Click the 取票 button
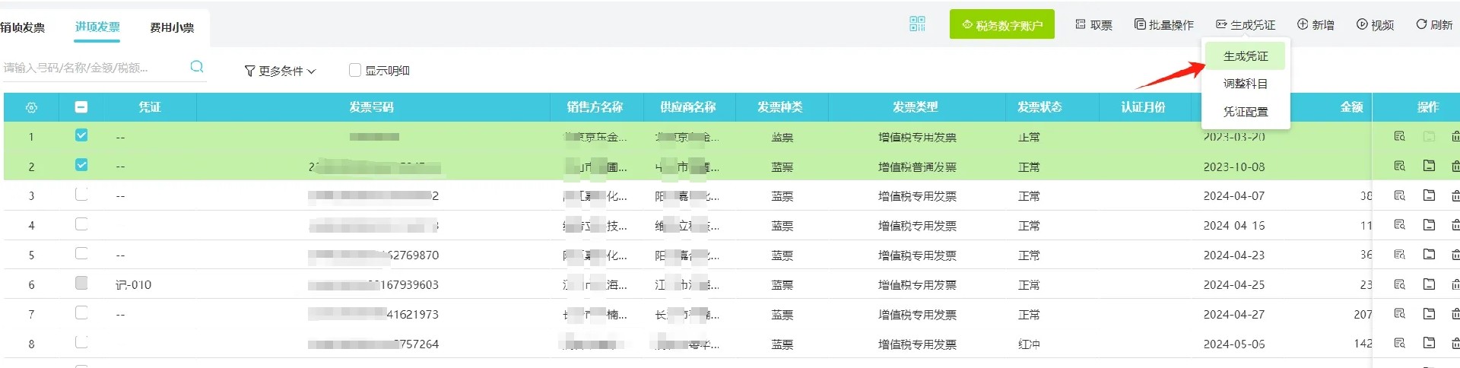 click(x=1094, y=25)
